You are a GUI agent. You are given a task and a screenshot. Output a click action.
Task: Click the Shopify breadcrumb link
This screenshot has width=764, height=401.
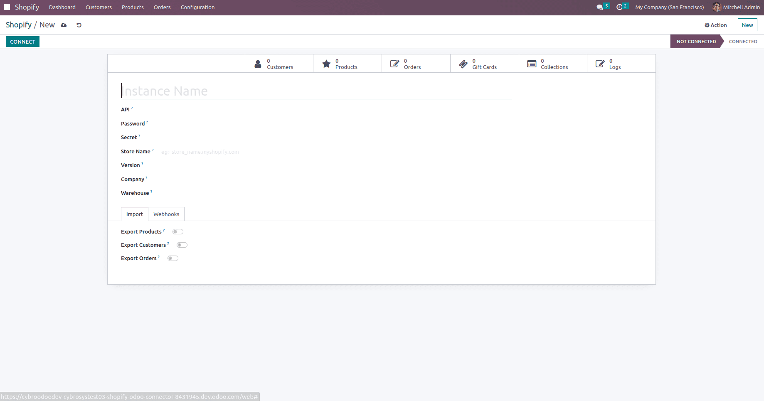tap(19, 25)
